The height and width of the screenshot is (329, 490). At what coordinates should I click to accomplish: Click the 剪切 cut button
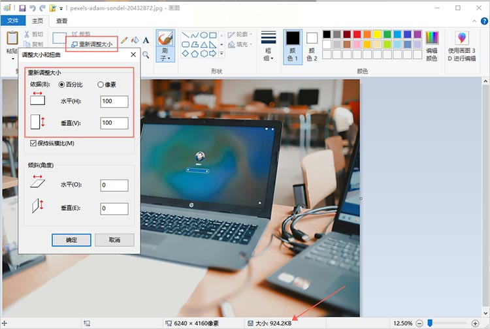click(33, 34)
